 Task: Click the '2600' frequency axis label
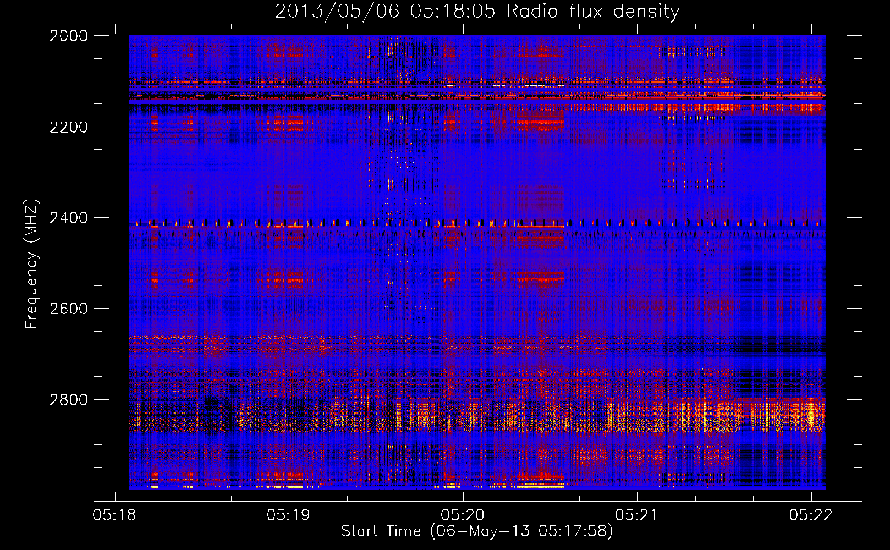coord(69,309)
